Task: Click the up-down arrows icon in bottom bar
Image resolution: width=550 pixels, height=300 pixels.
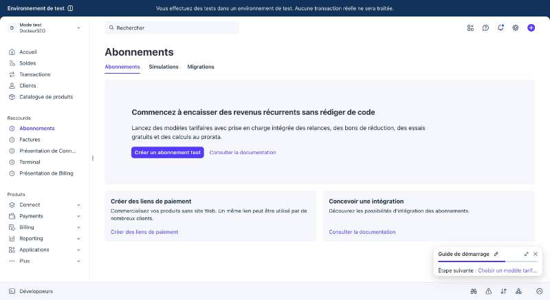Action: [x=504, y=291]
